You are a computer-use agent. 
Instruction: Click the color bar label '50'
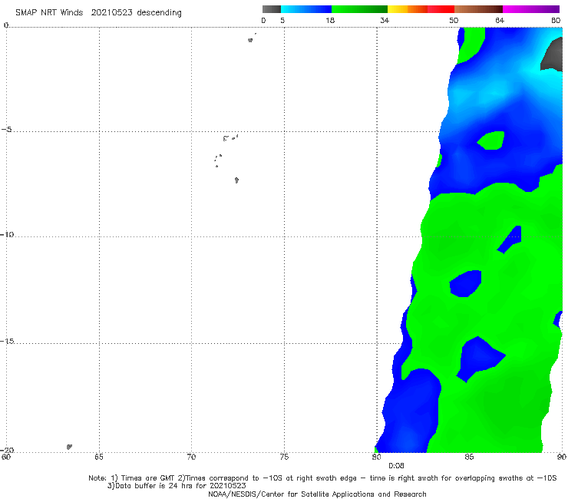click(454, 21)
